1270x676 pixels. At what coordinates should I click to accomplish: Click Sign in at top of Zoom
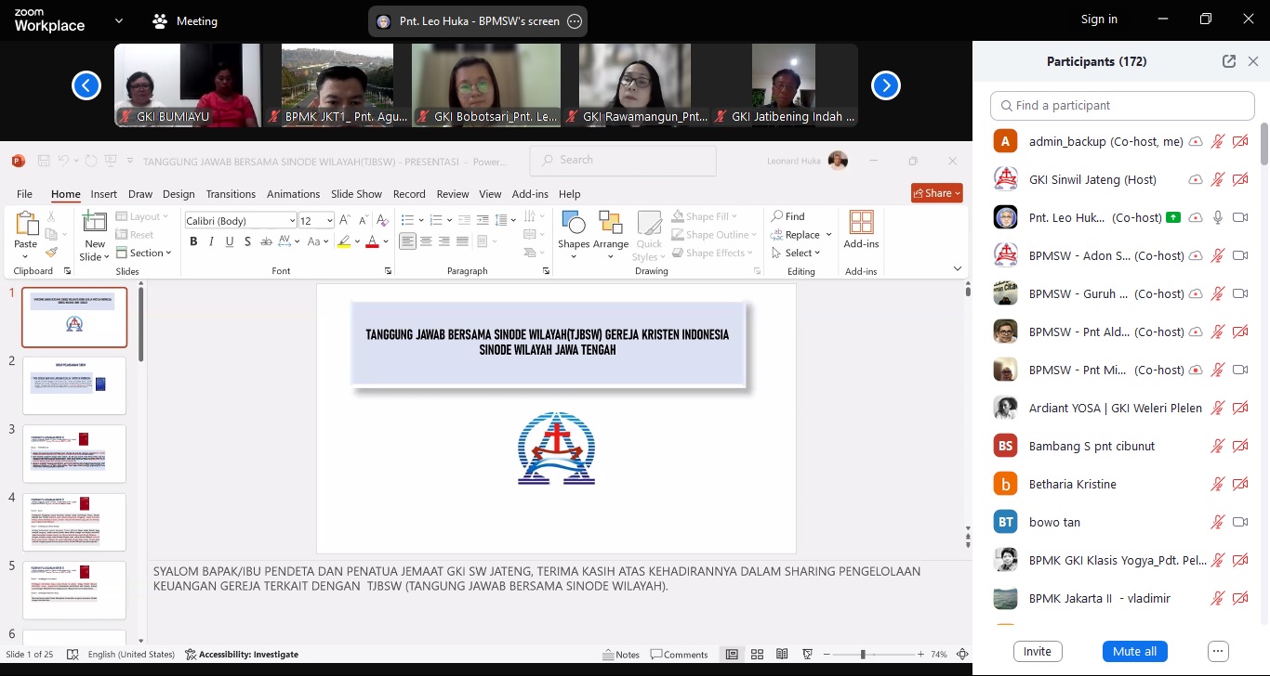tap(1099, 19)
